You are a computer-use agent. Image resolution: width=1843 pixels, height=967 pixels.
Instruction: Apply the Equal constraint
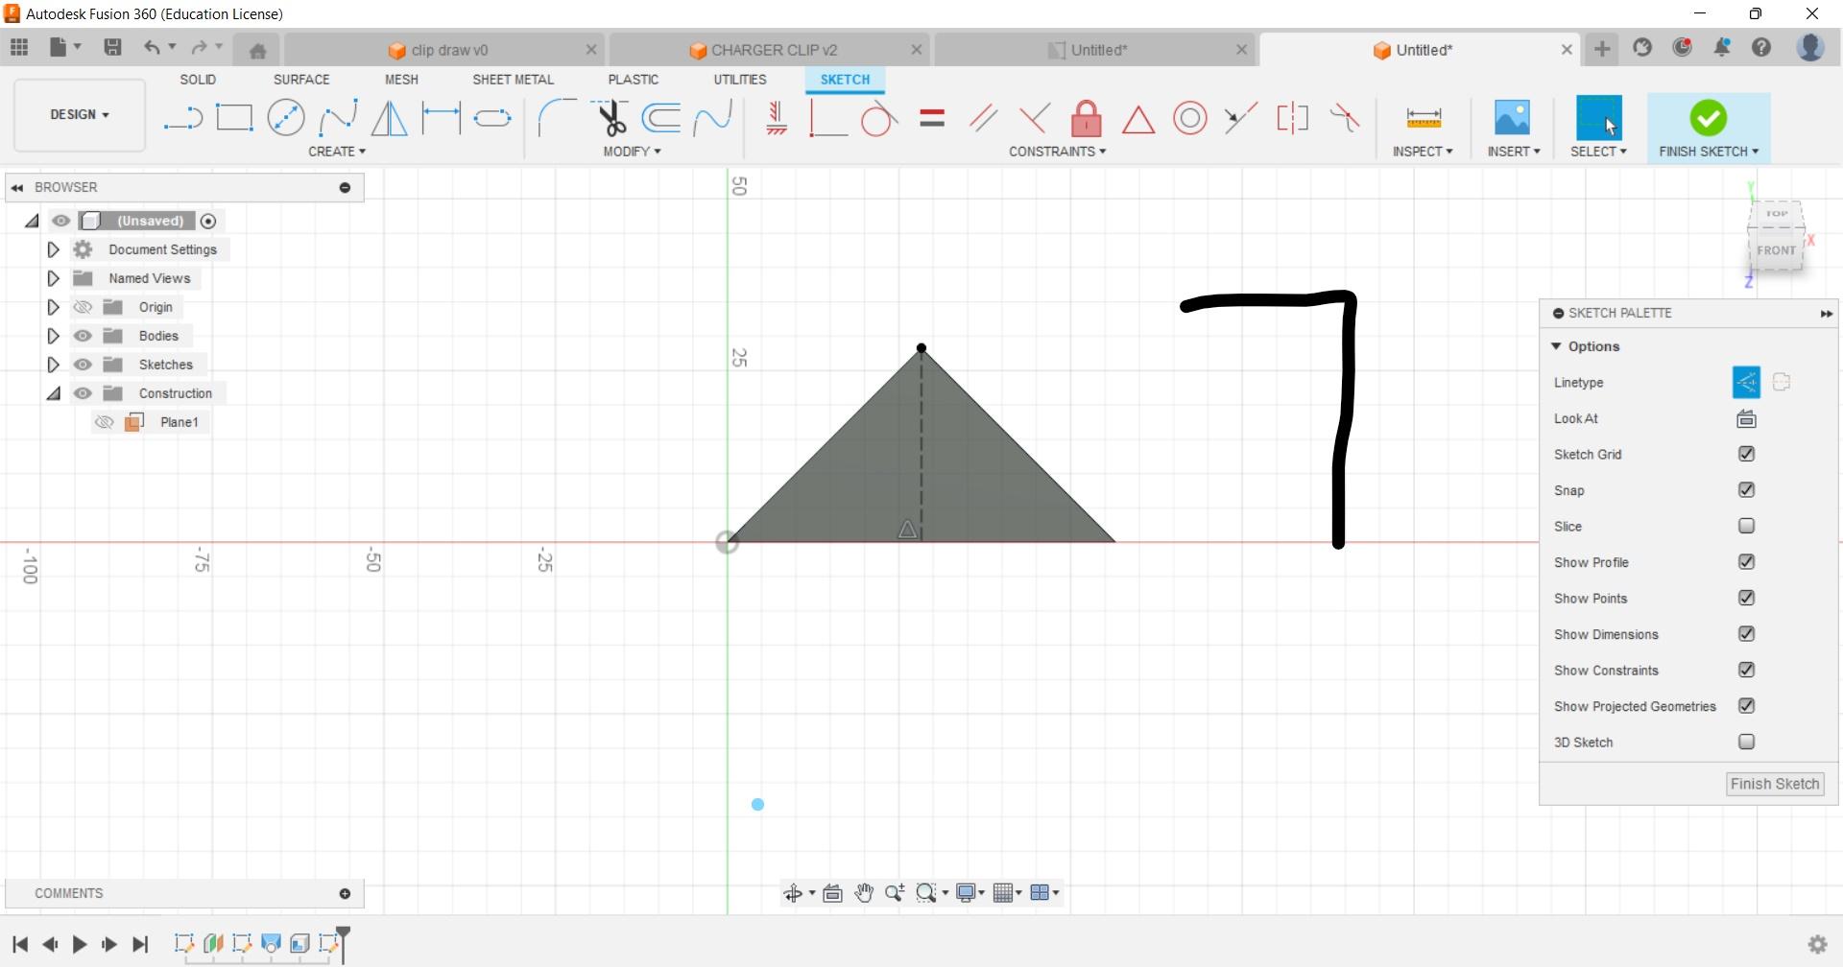[x=931, y=117]
